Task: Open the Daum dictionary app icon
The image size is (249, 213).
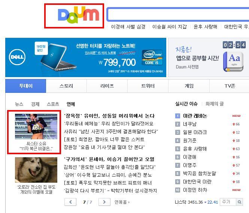Action: pos(233,62)
